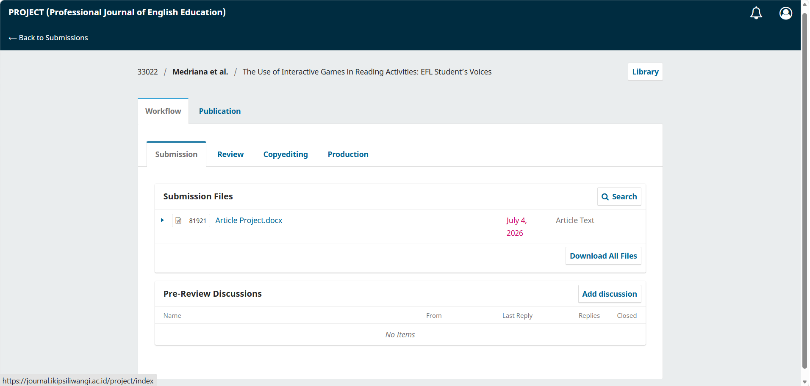Click the Last Reply column header
The image size is (810, 386).
[517, 315]
